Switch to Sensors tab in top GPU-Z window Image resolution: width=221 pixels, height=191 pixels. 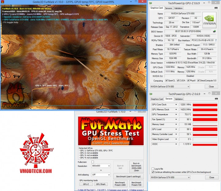coord(169,8)
